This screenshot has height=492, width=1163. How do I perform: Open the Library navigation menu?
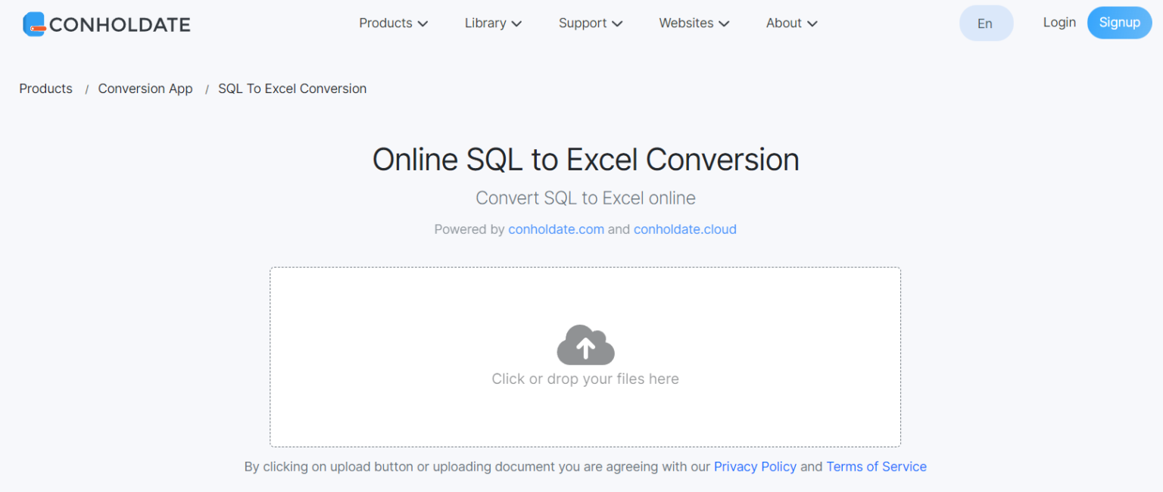[485, 23]
